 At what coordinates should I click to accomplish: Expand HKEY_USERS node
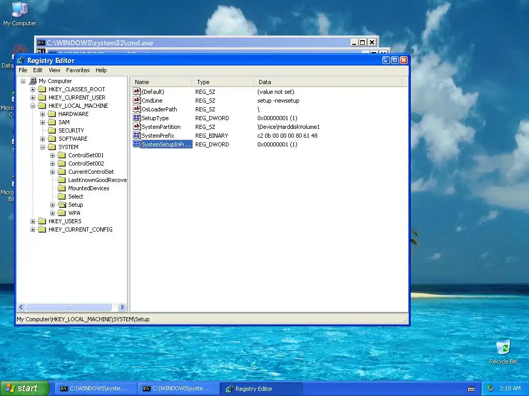(33, 221)
